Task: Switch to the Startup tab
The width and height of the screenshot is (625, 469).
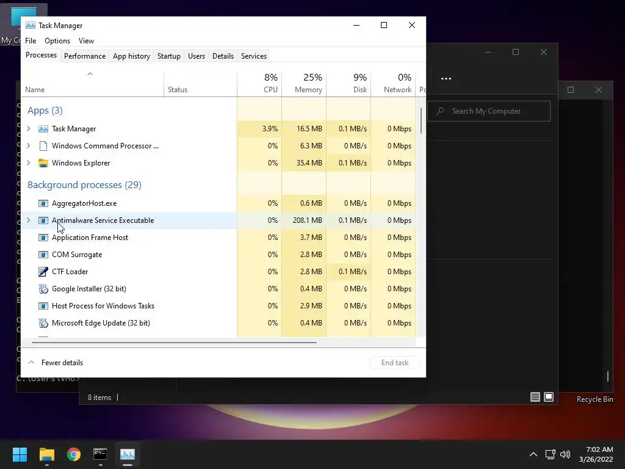Action: pyautogui.click(x=169, y=56)
